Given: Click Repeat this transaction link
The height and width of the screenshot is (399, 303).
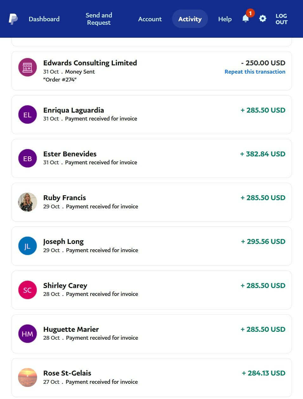Looking at the screenshot, I should click(x=255, y=72).
